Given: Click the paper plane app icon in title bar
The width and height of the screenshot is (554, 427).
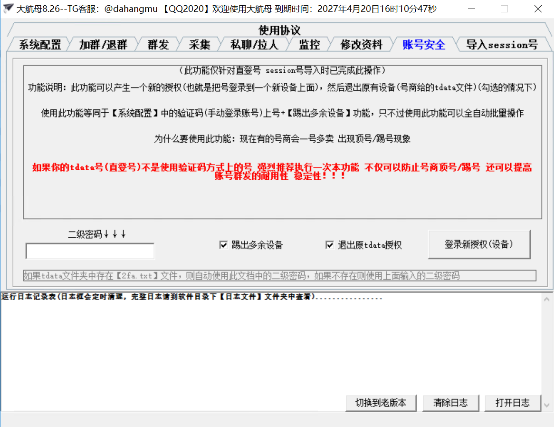Looking at the screenshot, I should tap(8, 9).
